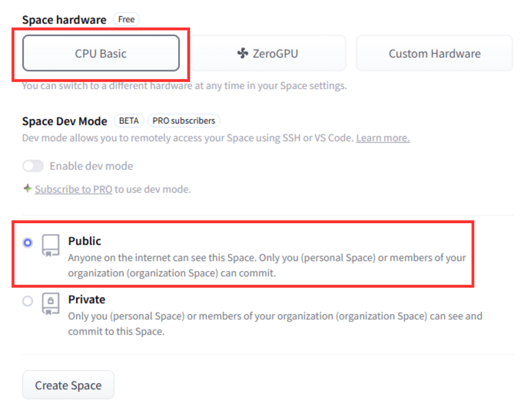Click the Private visibility label text

87,299
